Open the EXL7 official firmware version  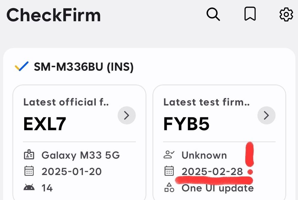[45, 124]
